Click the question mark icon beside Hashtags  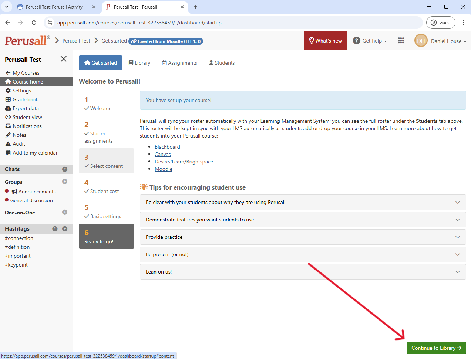55,229
